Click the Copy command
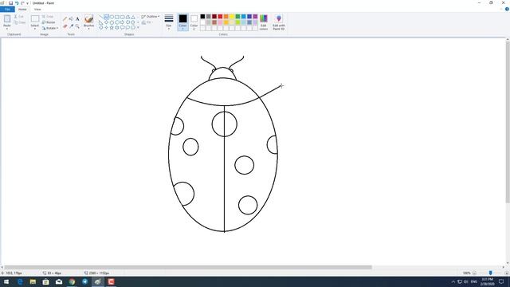Image resolution: width=510 pixels, height=287 pixels. click(x=20, y=22)
